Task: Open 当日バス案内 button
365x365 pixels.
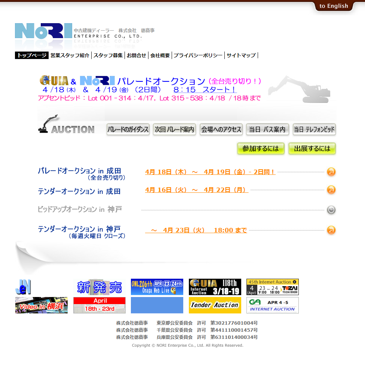Action: pyautogui.click(x=267, y=129)
